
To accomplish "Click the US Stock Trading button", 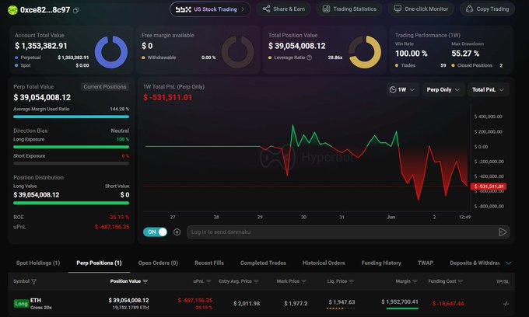I will pyautogui.click(x=210, y=9).
